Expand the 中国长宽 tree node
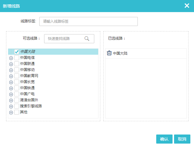194x146 pixels. (x=11, y=83)
